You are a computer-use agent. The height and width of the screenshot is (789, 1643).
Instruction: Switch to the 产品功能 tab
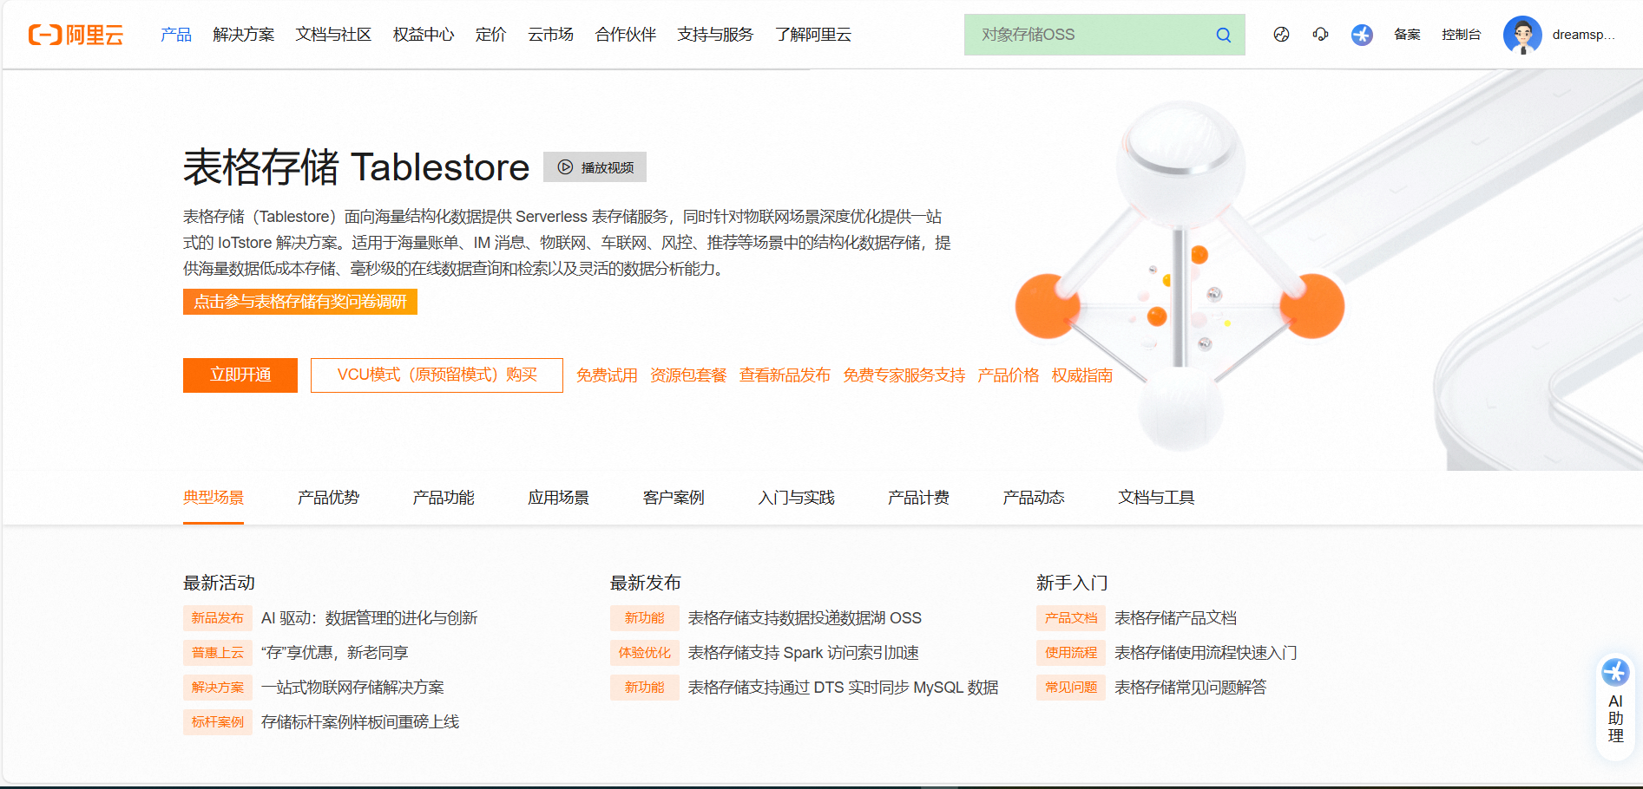point(443,497)
